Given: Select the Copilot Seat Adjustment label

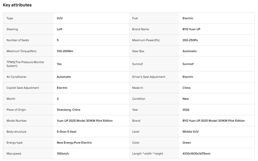Looking at the screenshot, I should coord(23,88).
